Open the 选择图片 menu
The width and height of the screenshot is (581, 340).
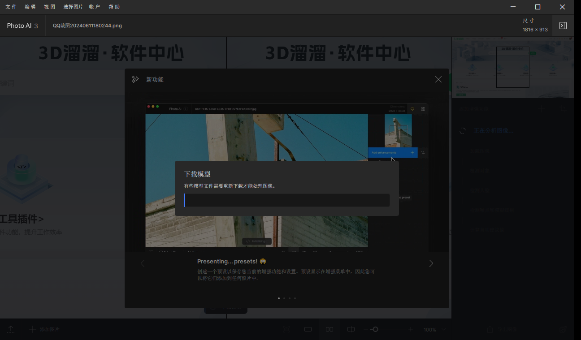point(73,7)
